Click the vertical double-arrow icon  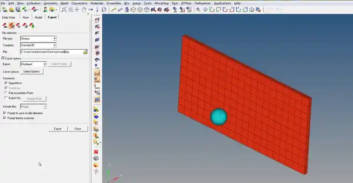[97, 10]
